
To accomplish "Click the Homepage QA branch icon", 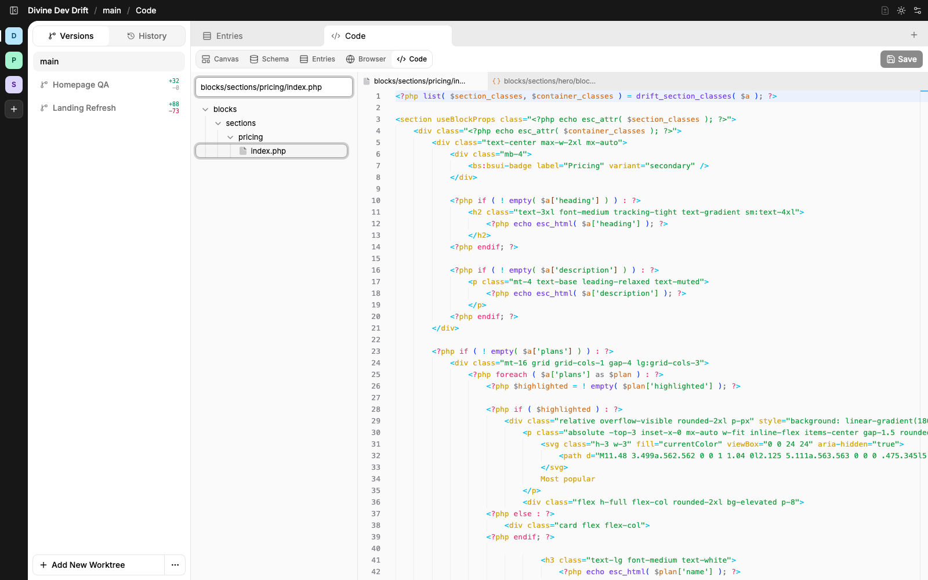I will [x=44, y=85].
